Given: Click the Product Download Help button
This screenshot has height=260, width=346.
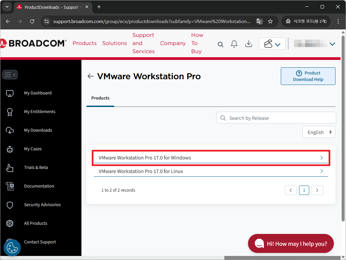Looking at the screenshot, I should point(308,76).
